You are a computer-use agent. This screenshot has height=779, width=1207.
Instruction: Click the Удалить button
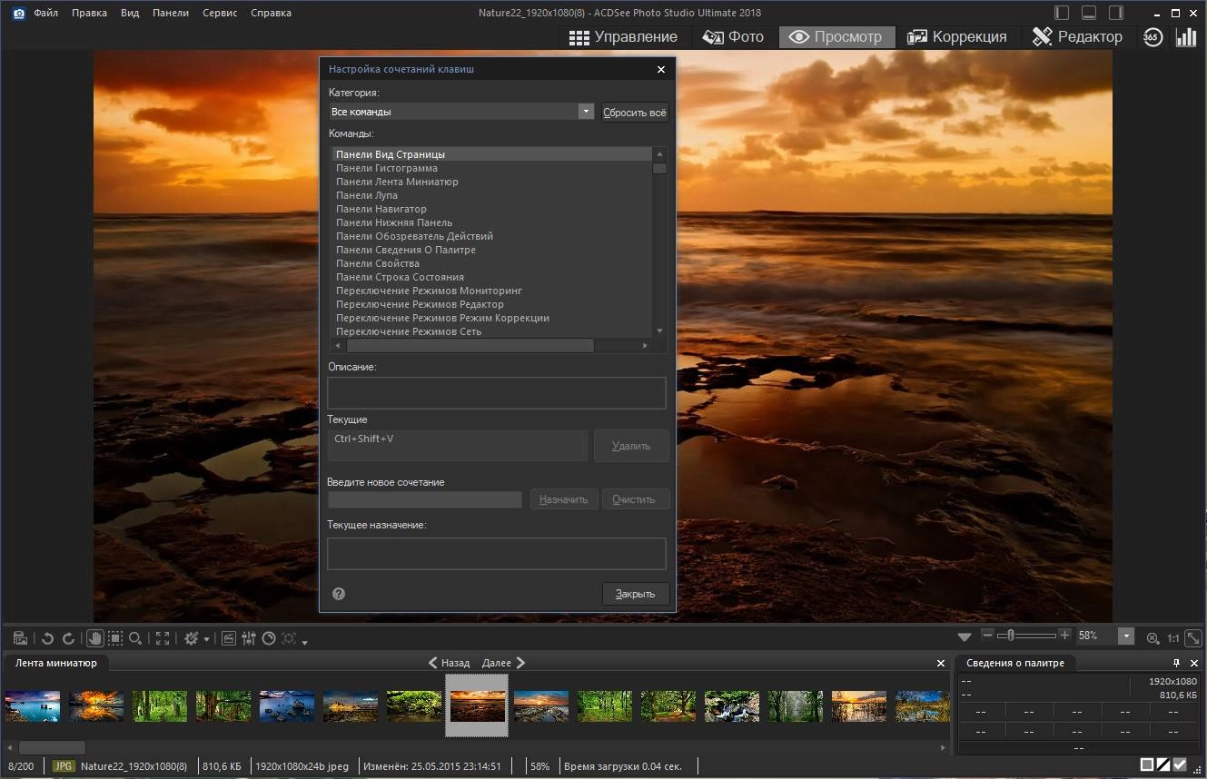coord(631,446)
